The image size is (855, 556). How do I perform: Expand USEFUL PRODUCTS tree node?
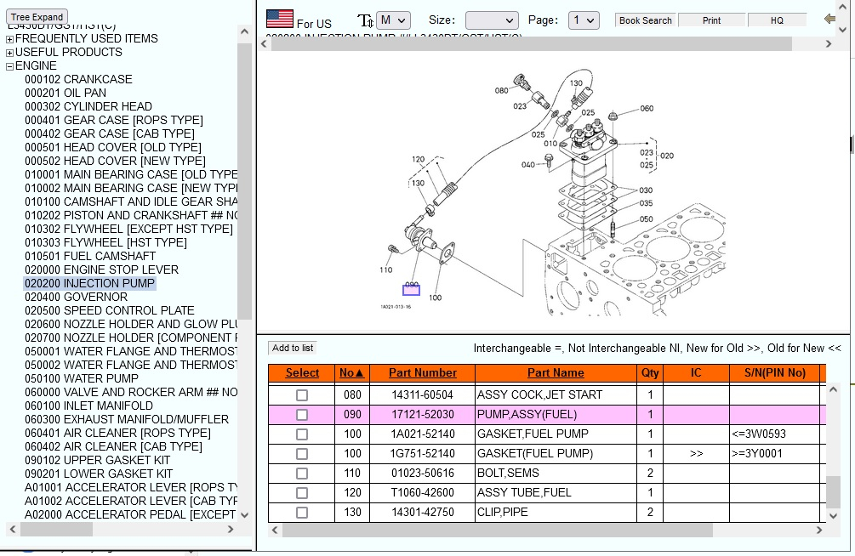click(x=9, y=53)
